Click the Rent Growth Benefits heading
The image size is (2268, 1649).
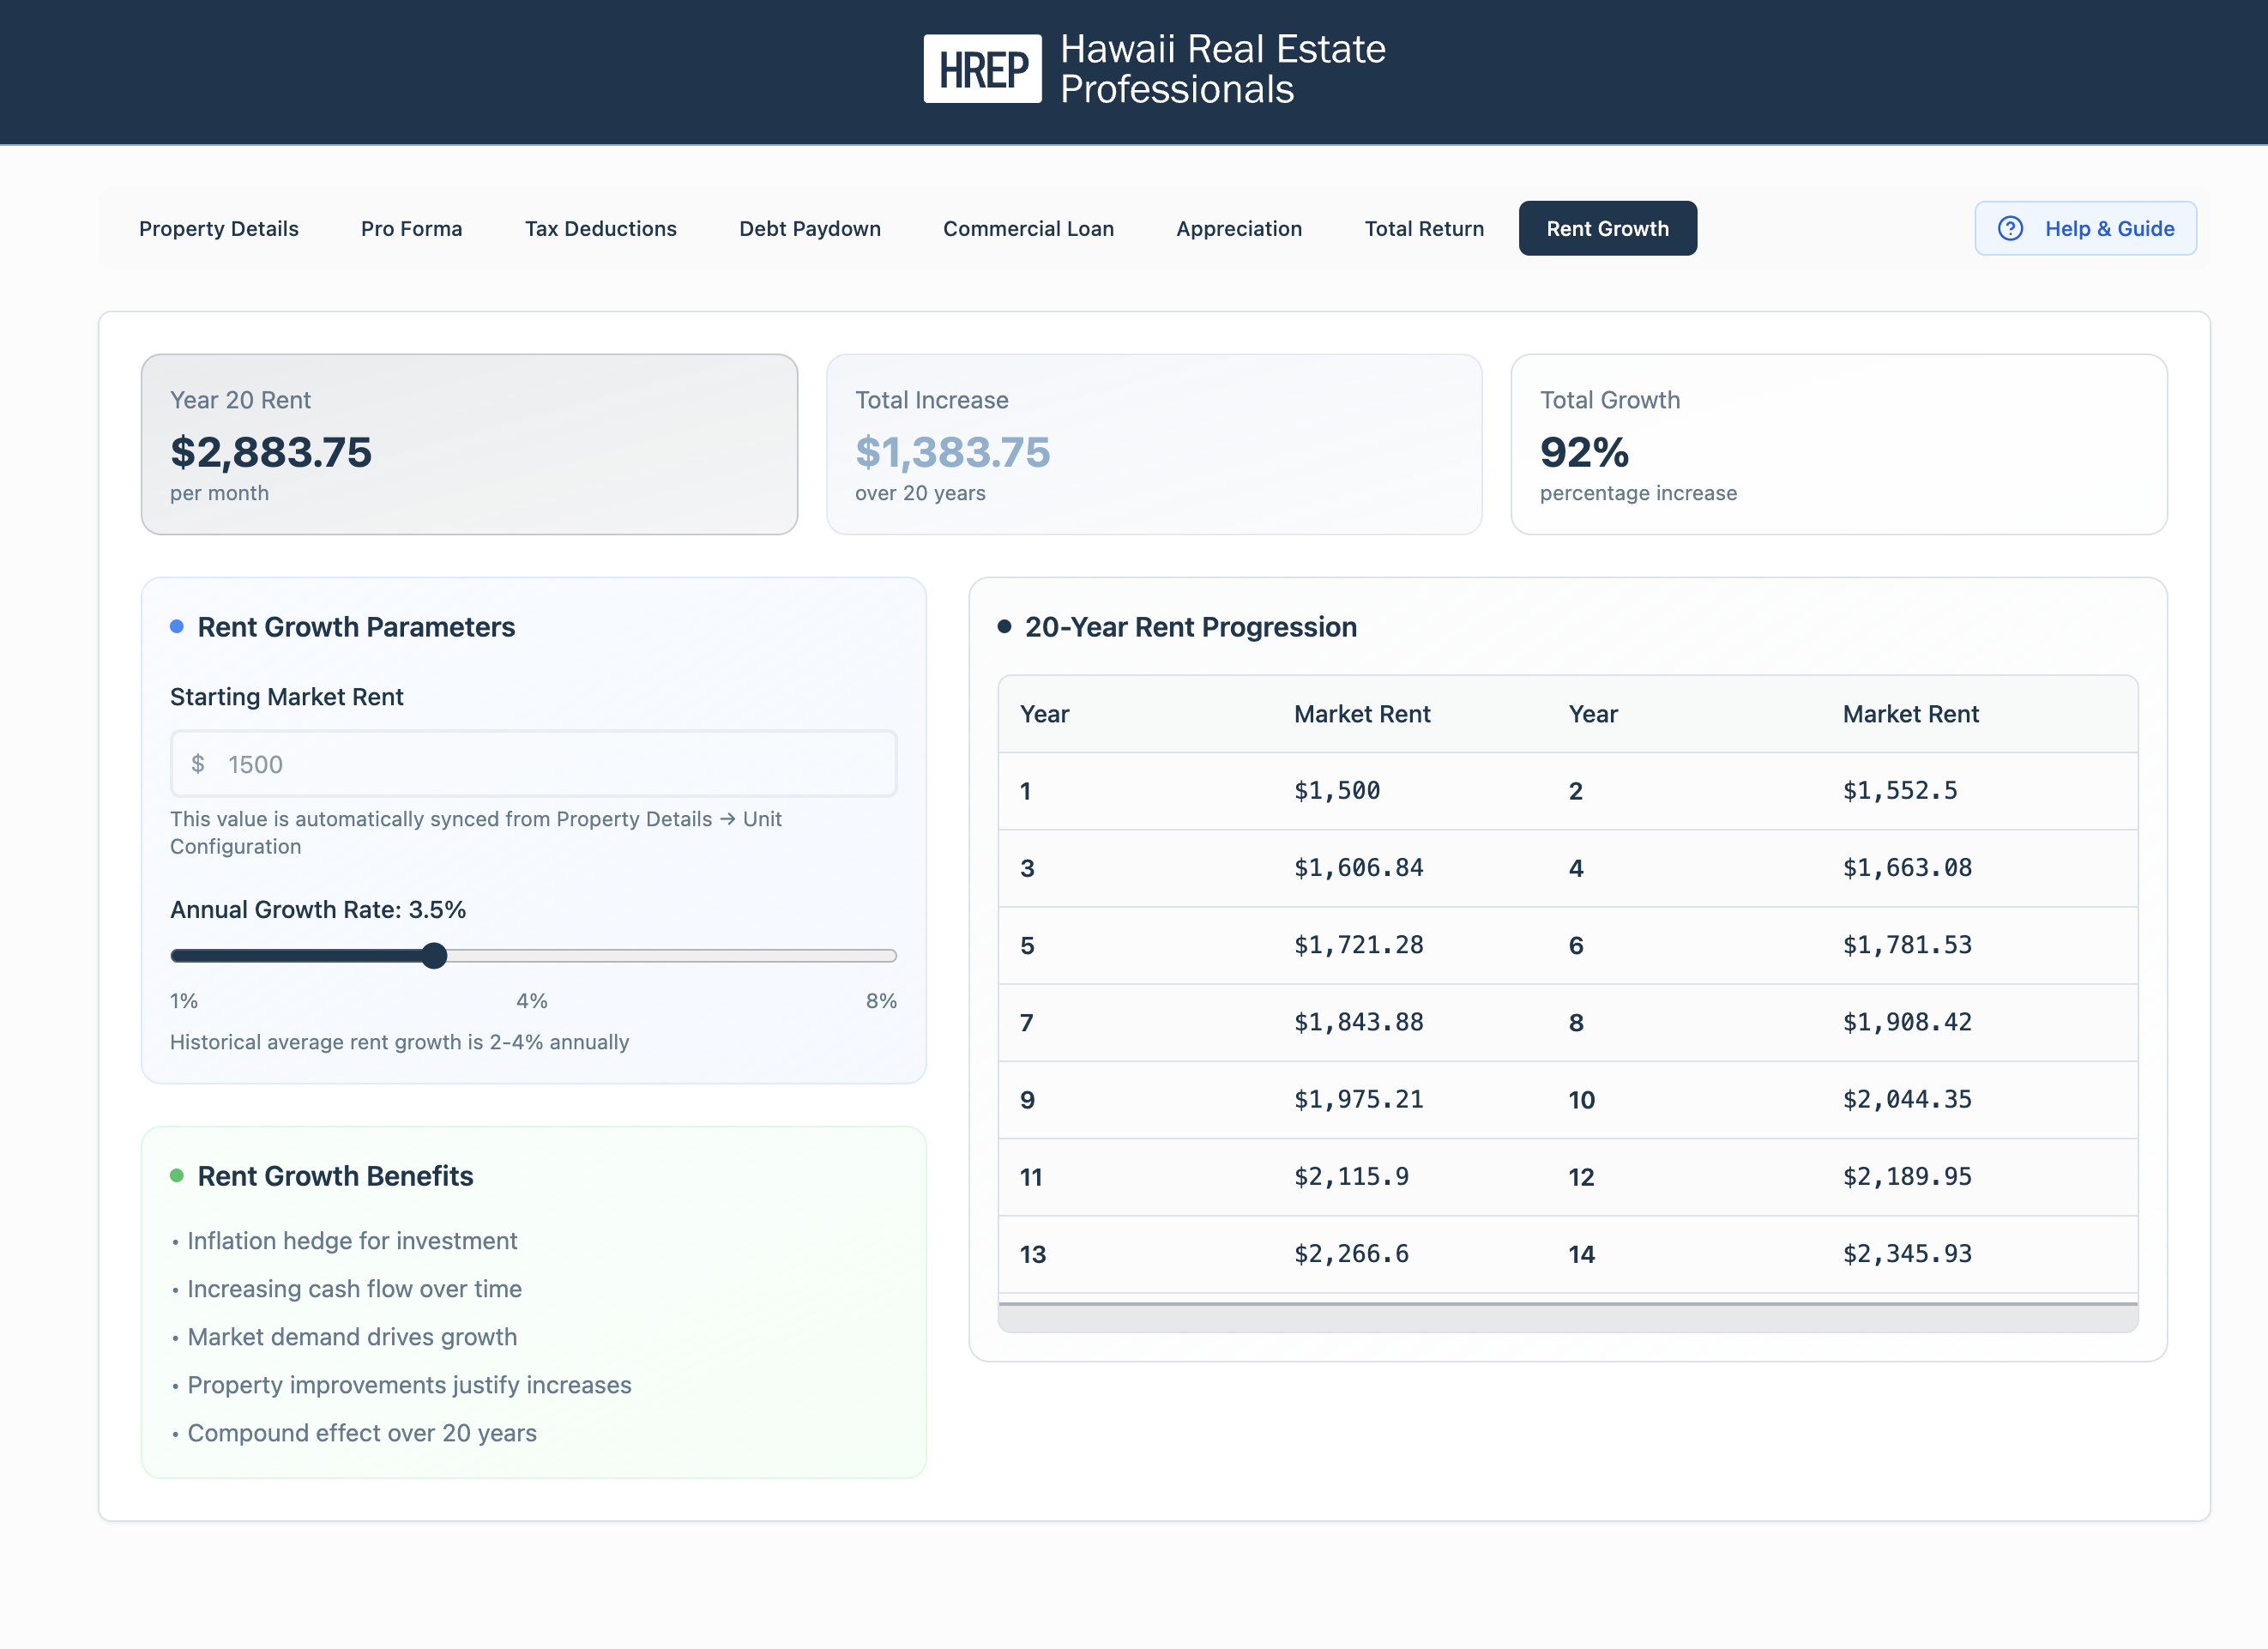coord(335,1176)
